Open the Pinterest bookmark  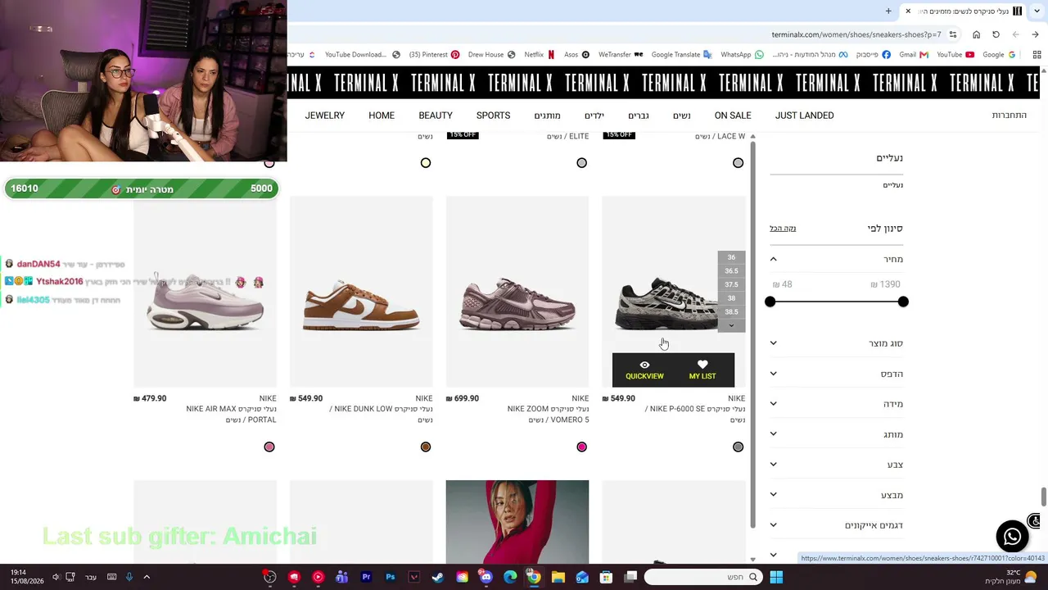[434, 55]
